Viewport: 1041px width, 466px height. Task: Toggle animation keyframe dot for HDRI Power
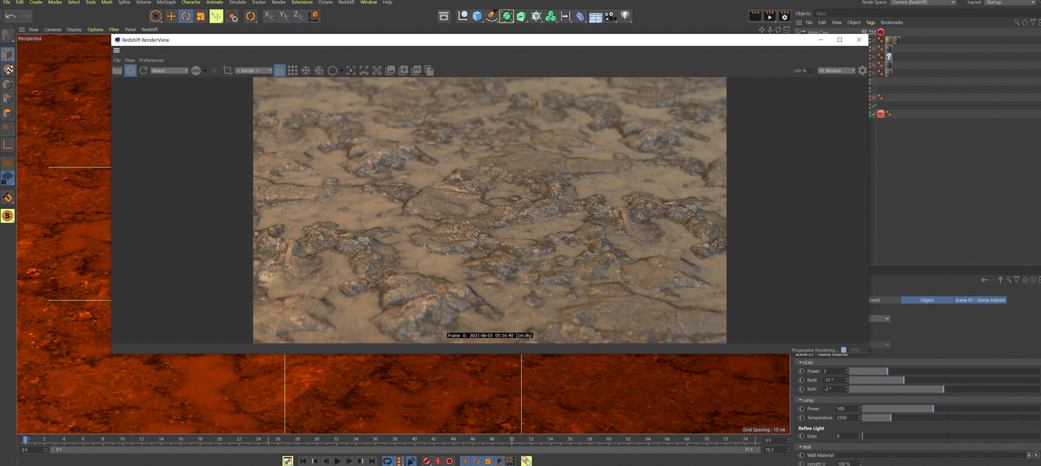[802, 371]
